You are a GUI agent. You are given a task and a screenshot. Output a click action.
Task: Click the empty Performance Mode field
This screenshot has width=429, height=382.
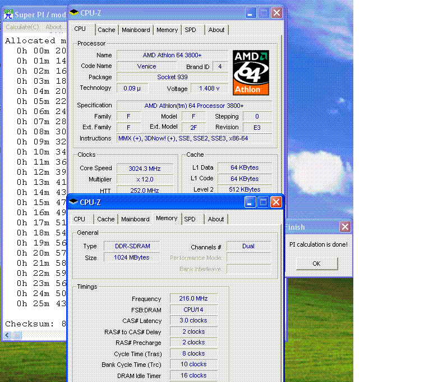click(248, 258)
